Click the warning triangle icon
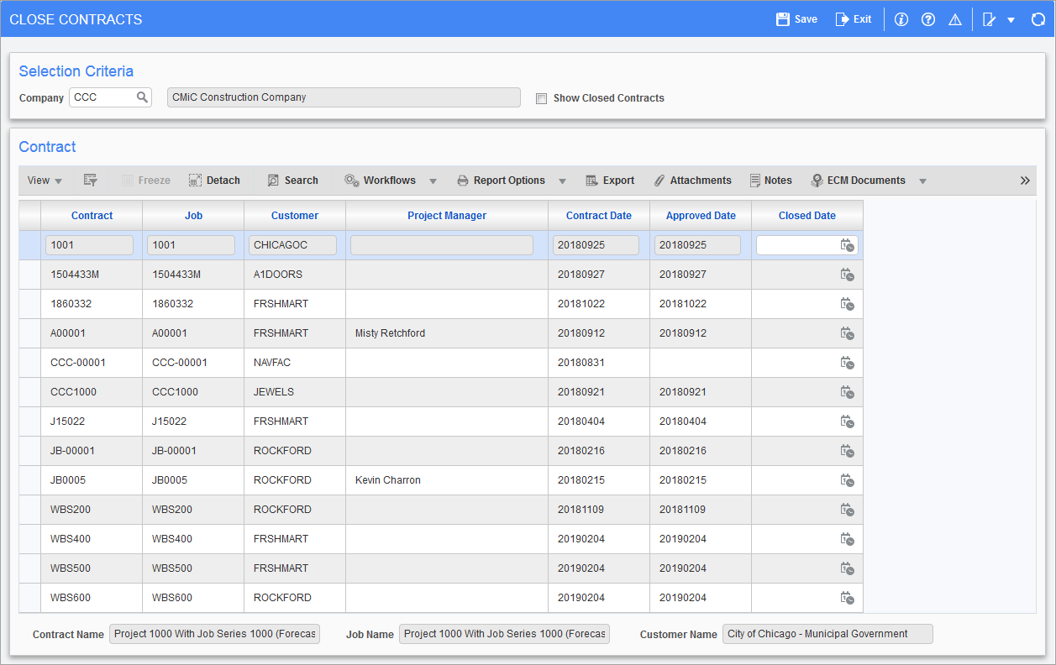 click(x=955, y=19)
